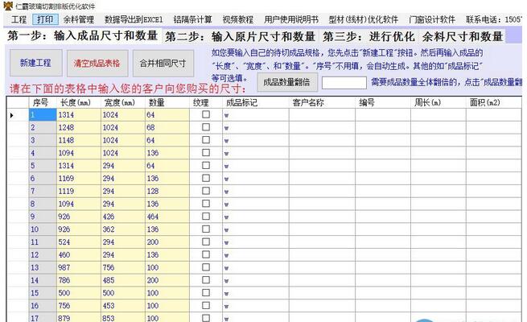This screenshot has height=322, width=527.
Task: Open 型材(线材)优化软件 menu item
Action: click(x=364, y=19)
